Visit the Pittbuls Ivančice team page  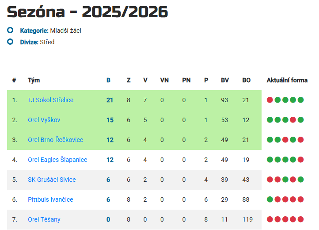[x=50, y=199]
